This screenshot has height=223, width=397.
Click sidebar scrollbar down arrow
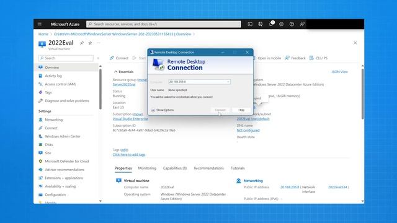pyautogui.click(x=100, y=201)
